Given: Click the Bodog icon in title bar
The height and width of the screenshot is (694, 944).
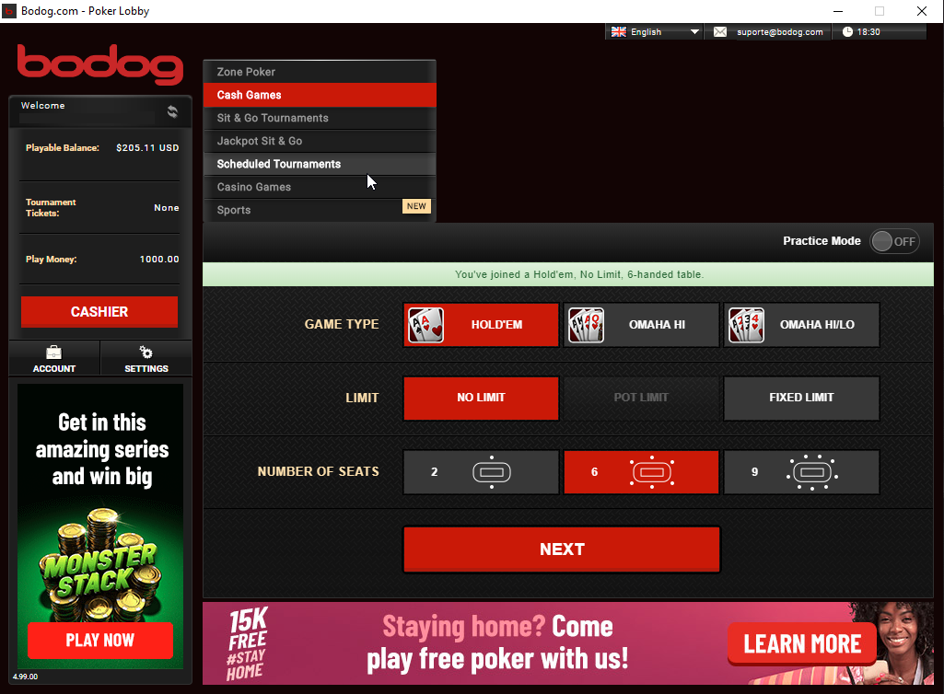Looking at the screenshot, I should [x=9, y=11].
